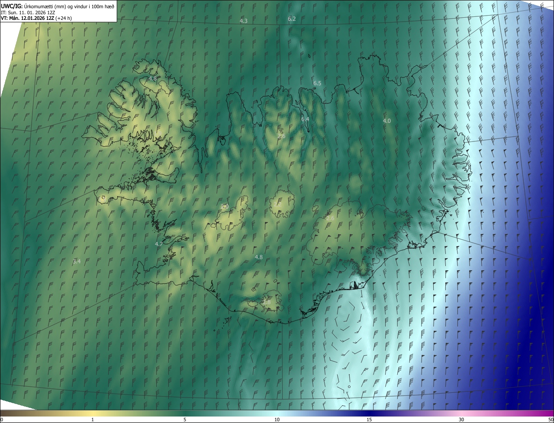Click the map value 6.2
This screenshot has height=423, width=554.
click(x=292, y=19)
